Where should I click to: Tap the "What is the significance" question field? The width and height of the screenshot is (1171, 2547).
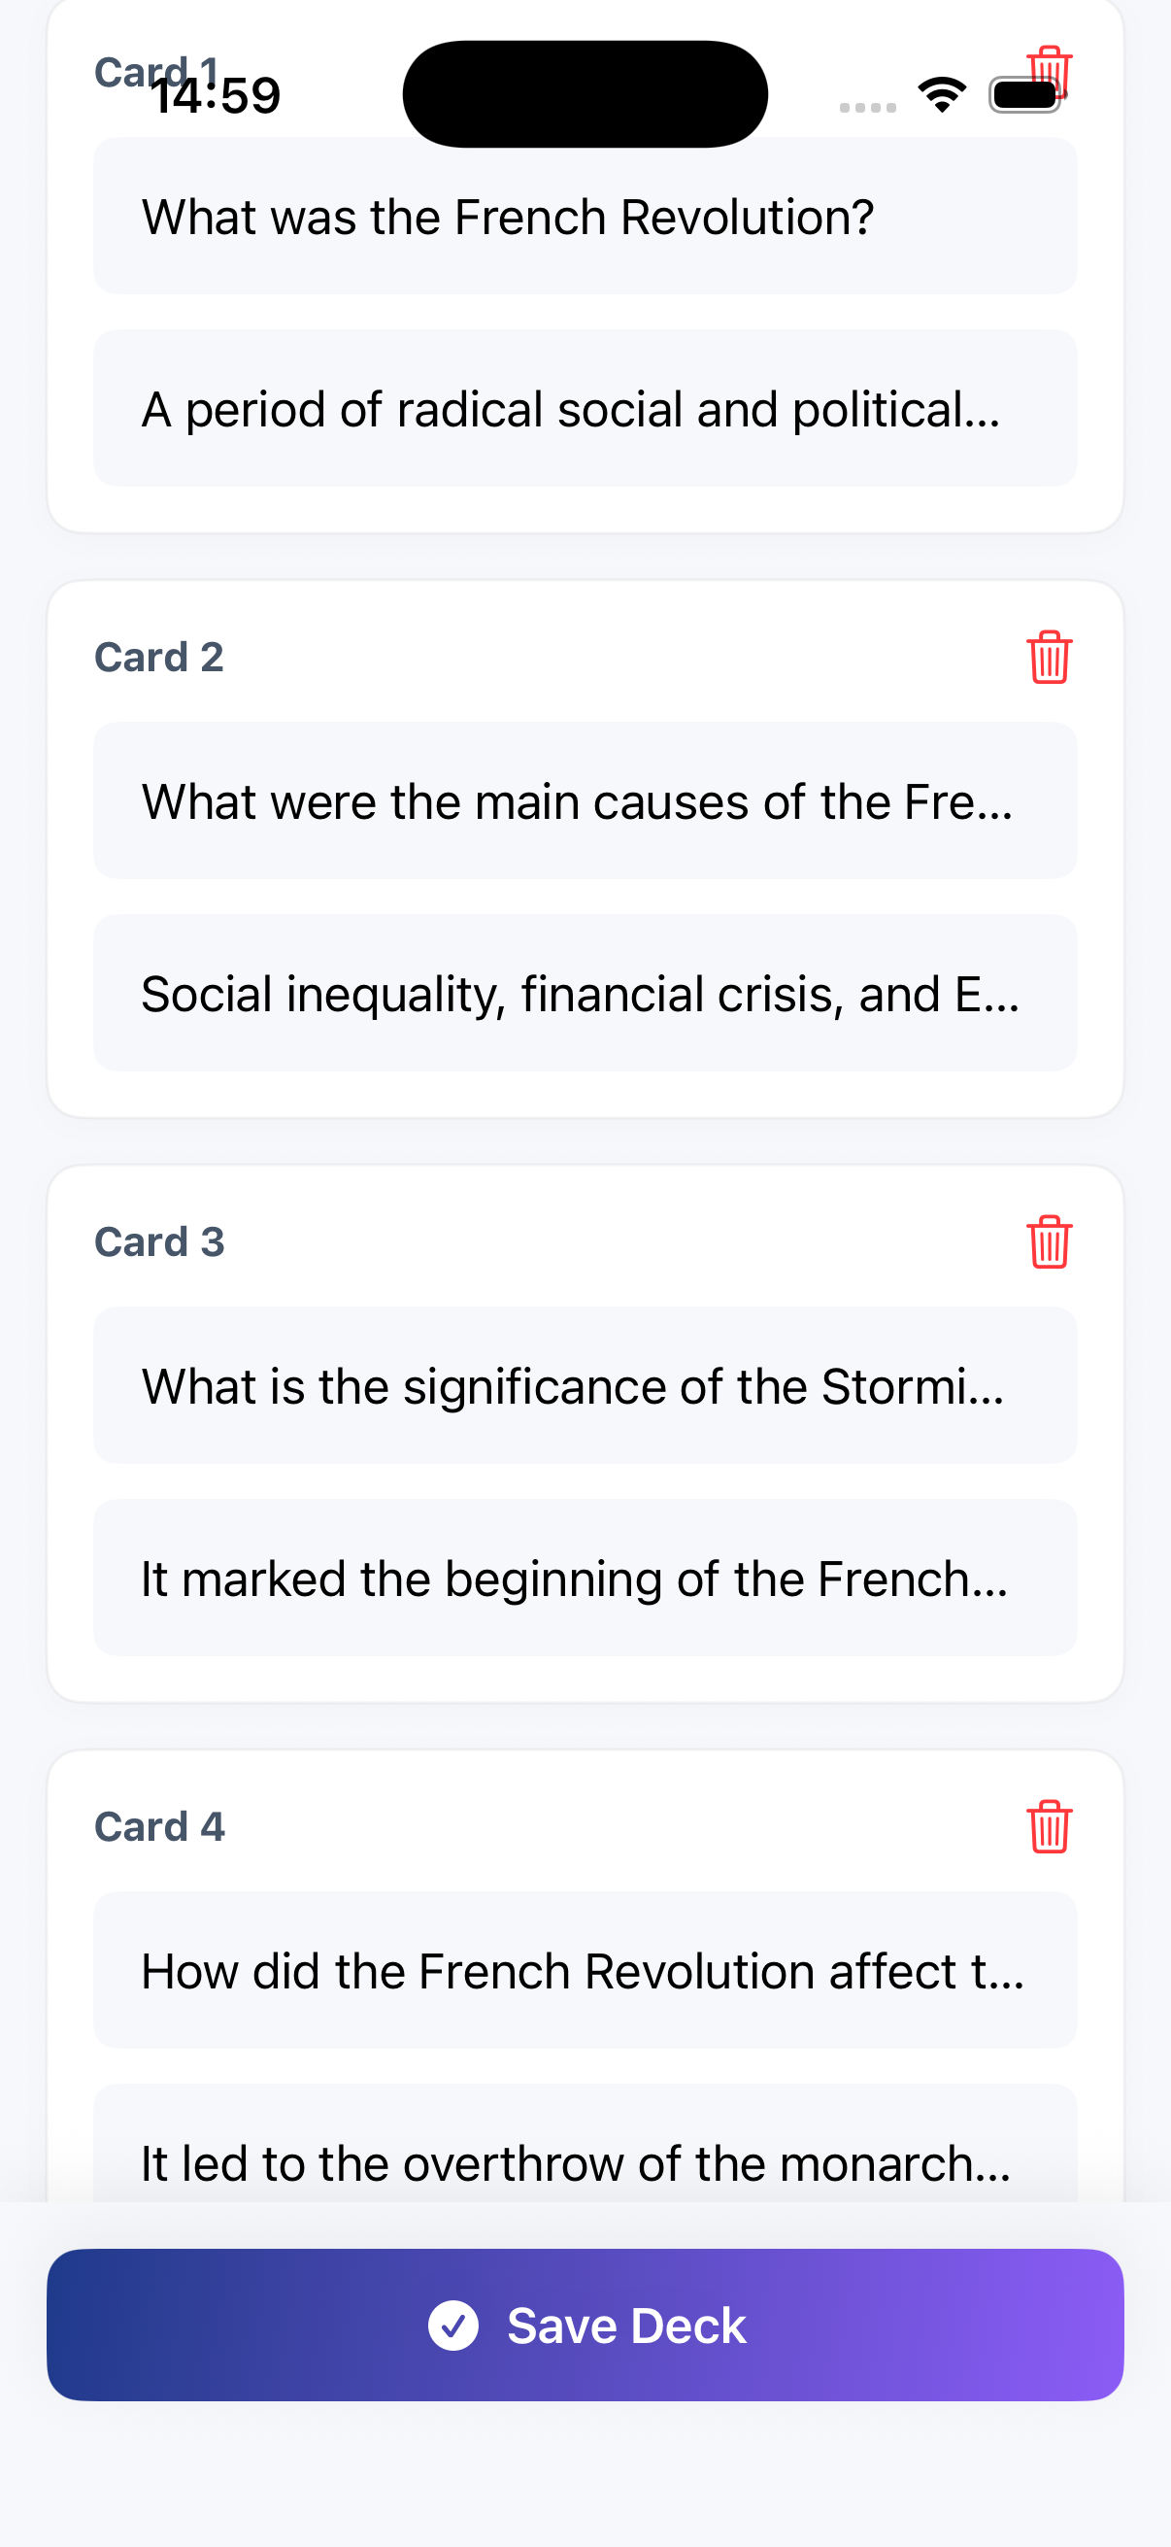585,1385
